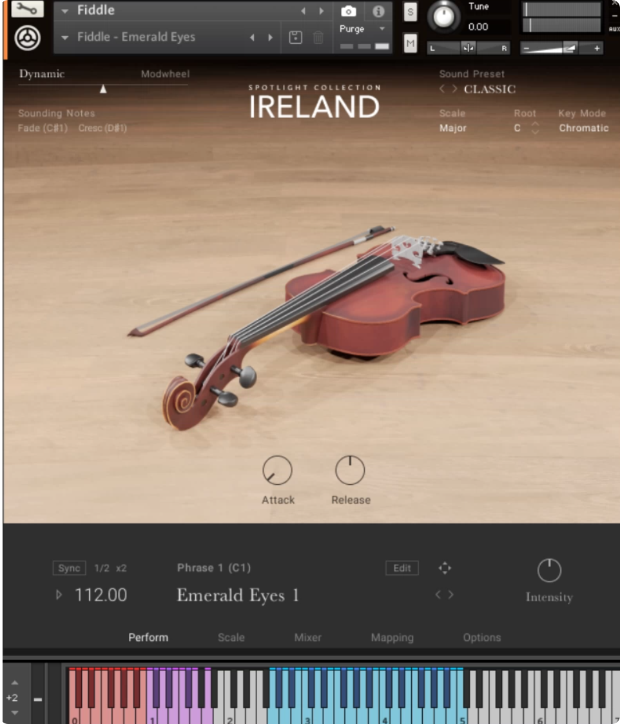Screen dimensions: 620x724
Task: Open instrument dropdown arrow beside Fiddle
Action: (x=64, y=10)
